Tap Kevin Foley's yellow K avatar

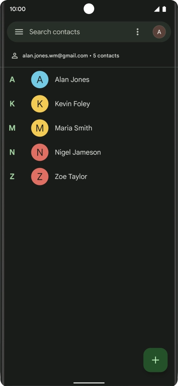point(39,104)
